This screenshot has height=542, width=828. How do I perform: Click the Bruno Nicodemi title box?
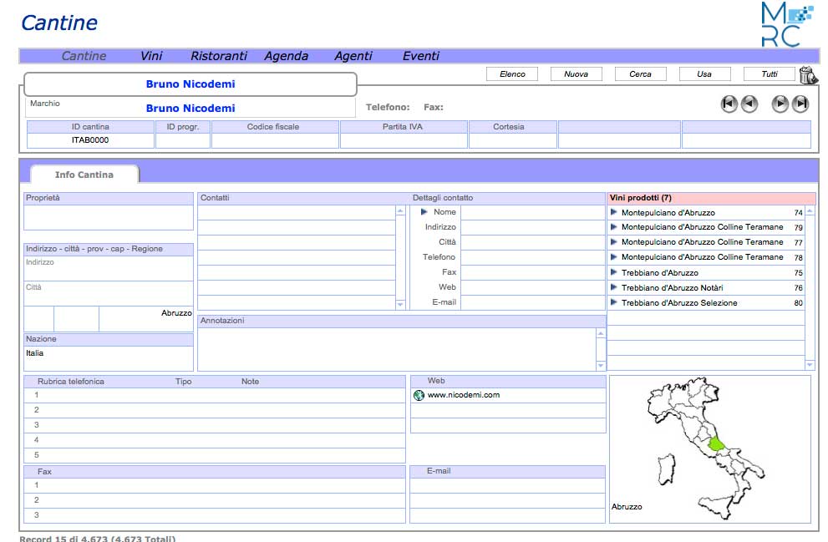(190, 84)
